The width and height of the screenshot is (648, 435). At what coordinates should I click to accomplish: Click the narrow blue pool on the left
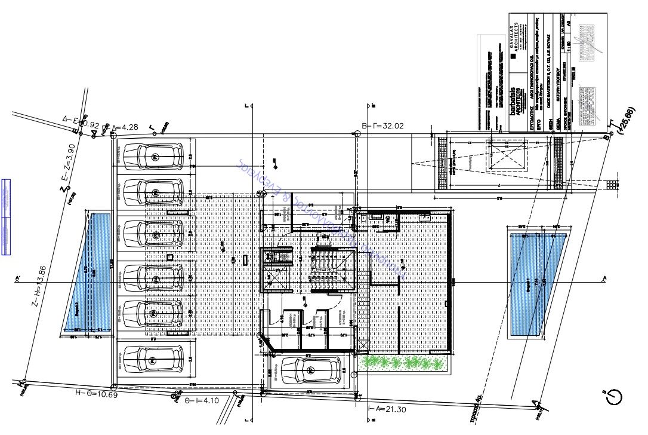tap(88, 272)
